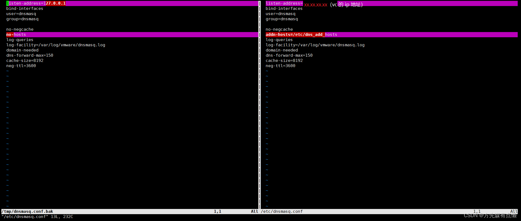Click neg-ttl=3600 line in left pane
The image size is (521, 221).
(21, 66)
